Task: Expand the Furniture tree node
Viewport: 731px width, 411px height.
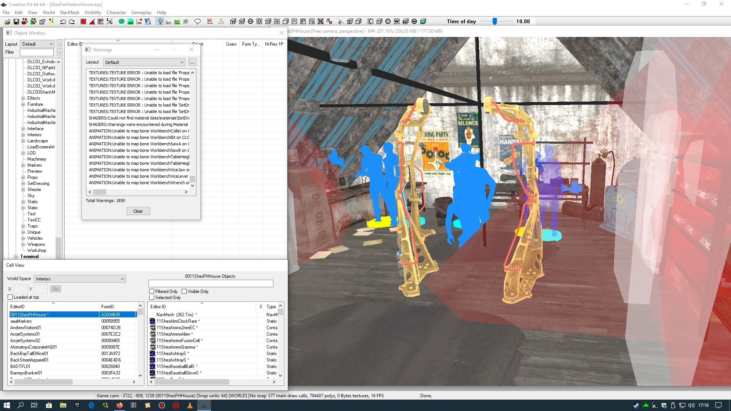Action: coord(23,104)
